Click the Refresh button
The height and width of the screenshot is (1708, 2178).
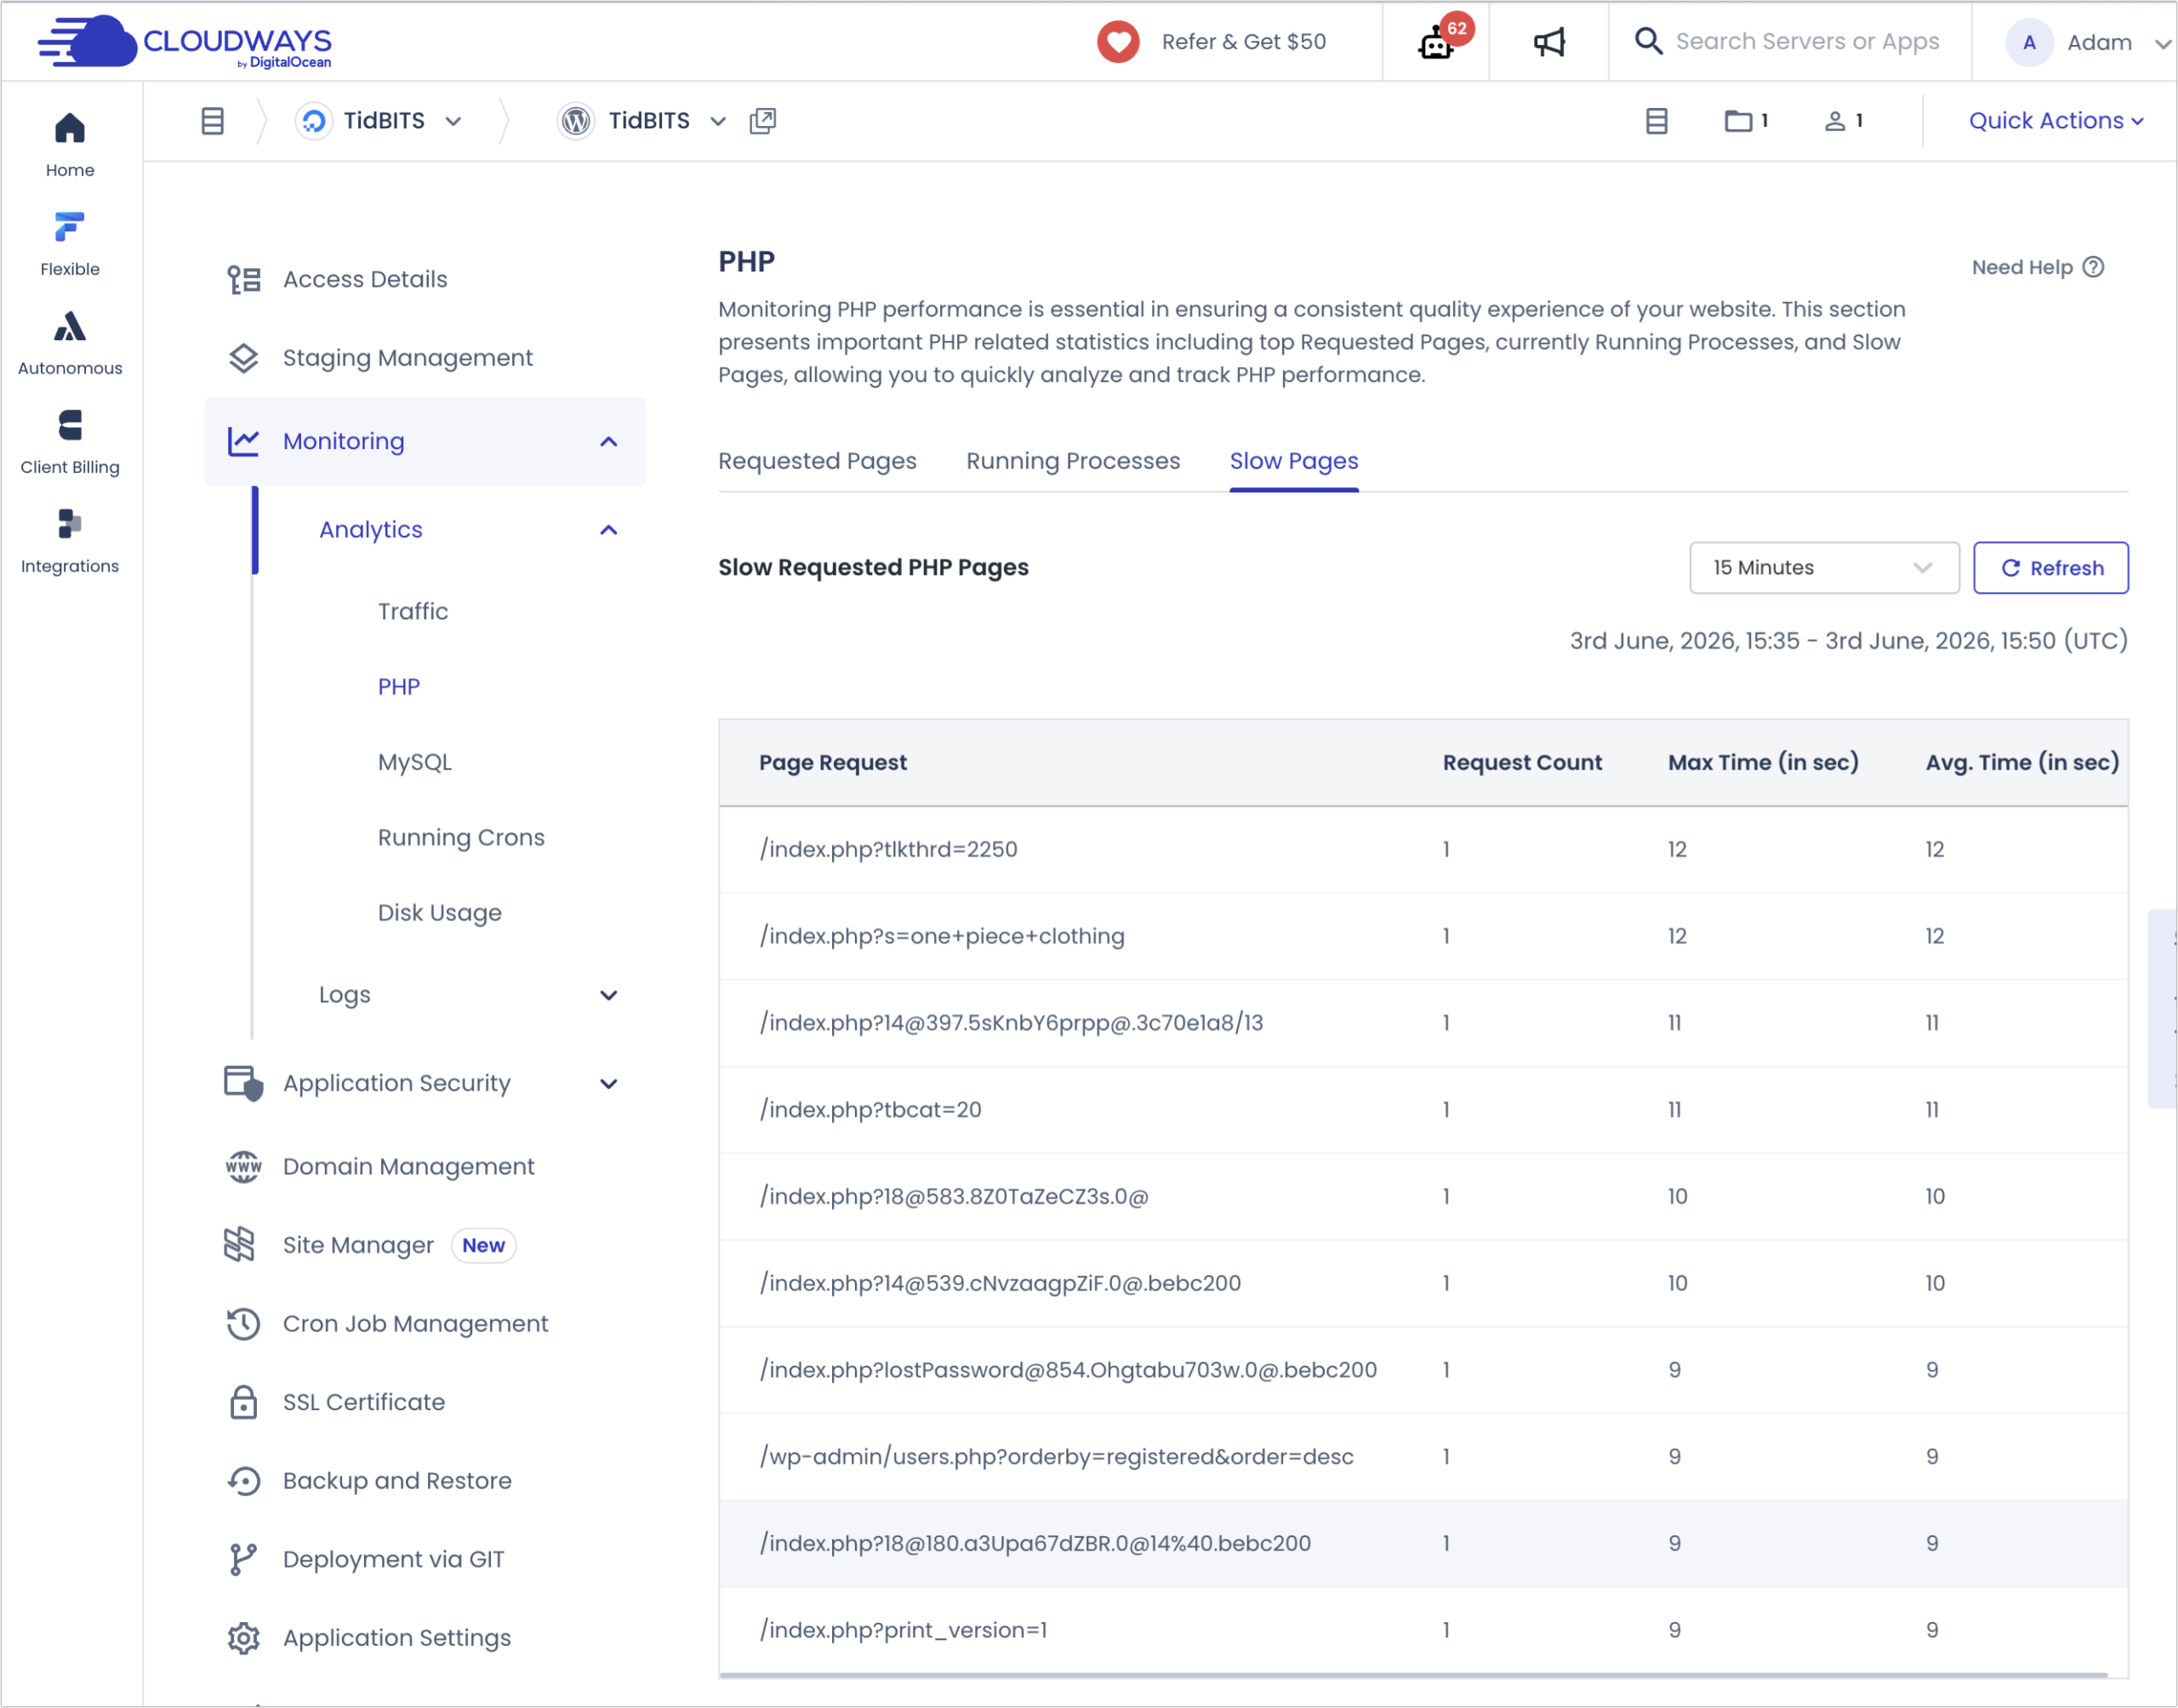click(x=2050, y=568)
